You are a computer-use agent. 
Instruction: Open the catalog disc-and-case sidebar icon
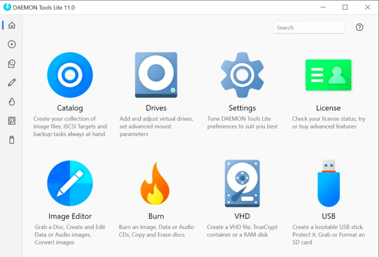11,64
